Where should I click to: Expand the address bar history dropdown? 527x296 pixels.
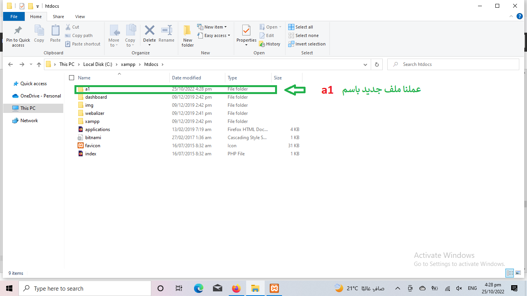pyautogui.click(x=365, y=64)
